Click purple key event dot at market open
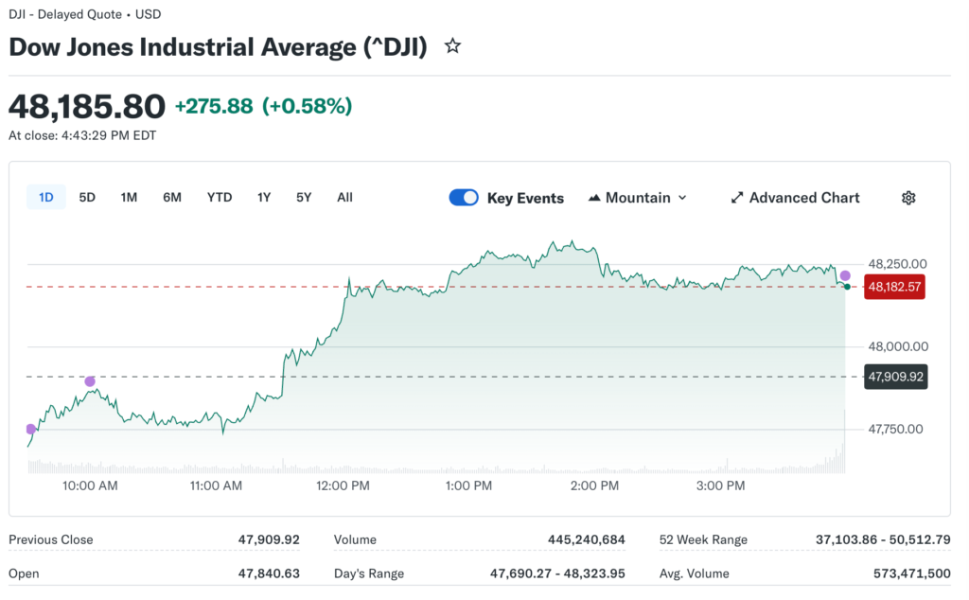The width and height of the screenshot is (969, 600). point(30,429)
